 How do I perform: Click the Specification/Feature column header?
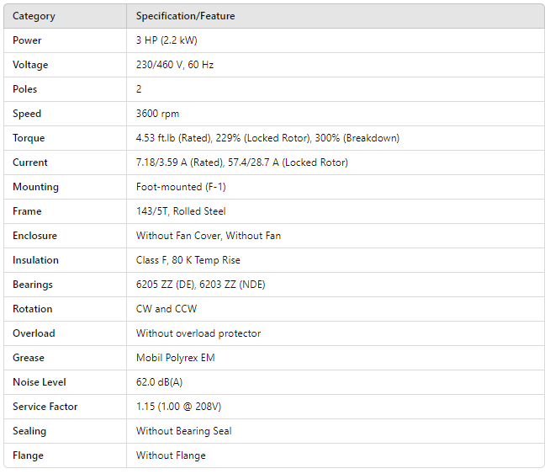(185, 16)
